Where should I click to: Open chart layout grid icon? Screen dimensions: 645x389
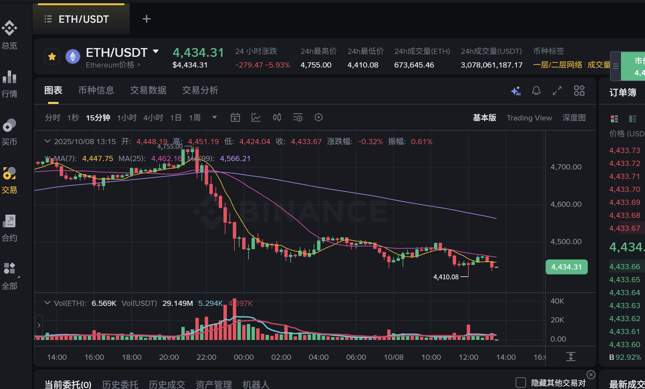579,91
